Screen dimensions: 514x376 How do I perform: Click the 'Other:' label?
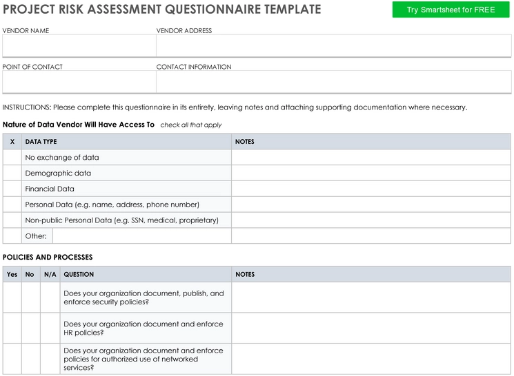[36, 236]
